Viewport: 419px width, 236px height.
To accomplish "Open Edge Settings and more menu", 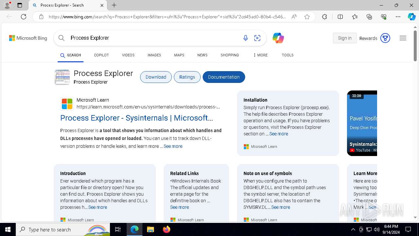I will [x=398, y=17].
